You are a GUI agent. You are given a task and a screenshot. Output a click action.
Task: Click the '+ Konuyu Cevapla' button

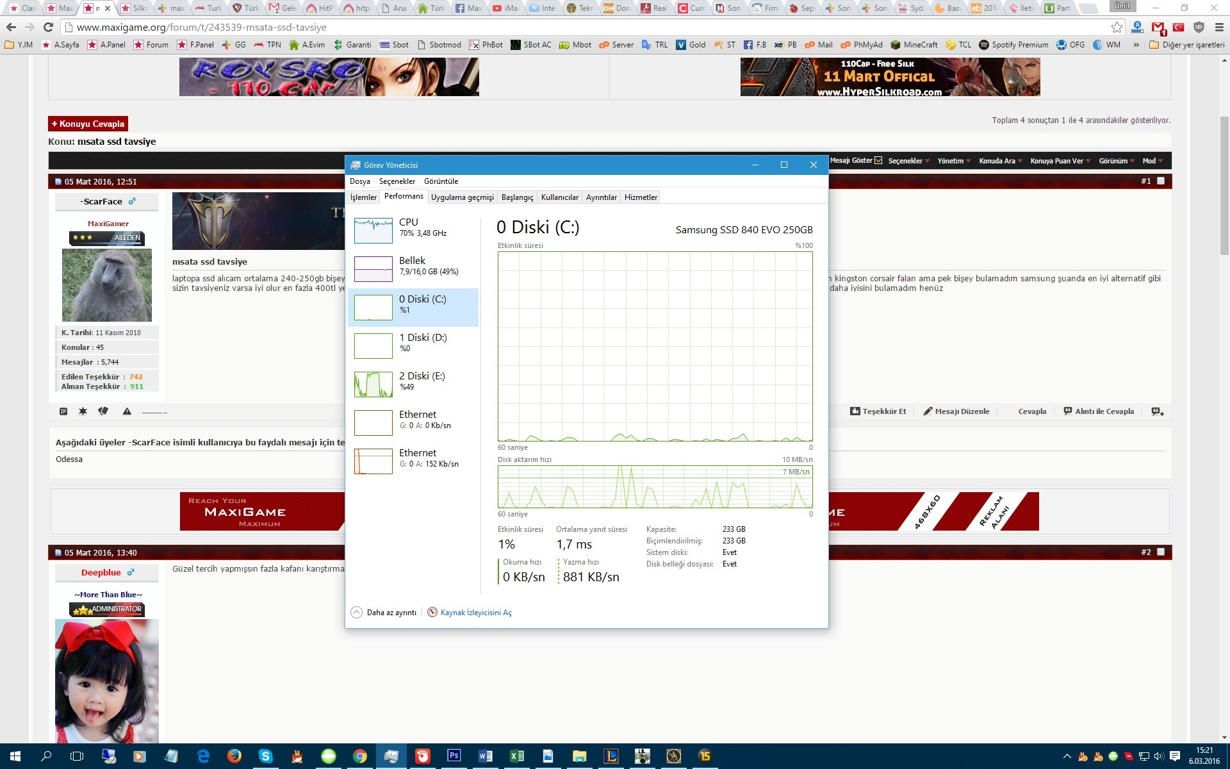pos(88,124)
